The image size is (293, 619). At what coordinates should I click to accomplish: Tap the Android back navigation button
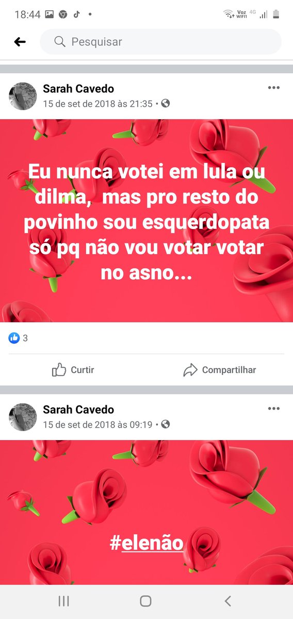pos(228,601)
